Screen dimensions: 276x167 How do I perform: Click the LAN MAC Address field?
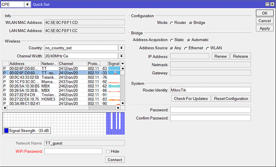(84, 31)
